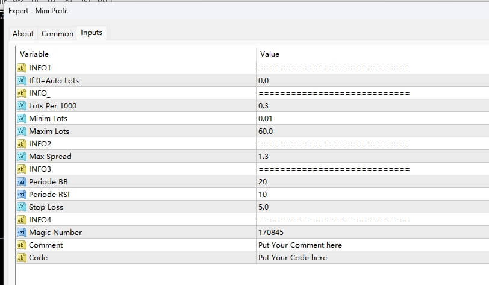The height and width of the screenshot is (285, 489).
Task: Click the Max Spread variable icon
Action: click(x=21, y=156)
